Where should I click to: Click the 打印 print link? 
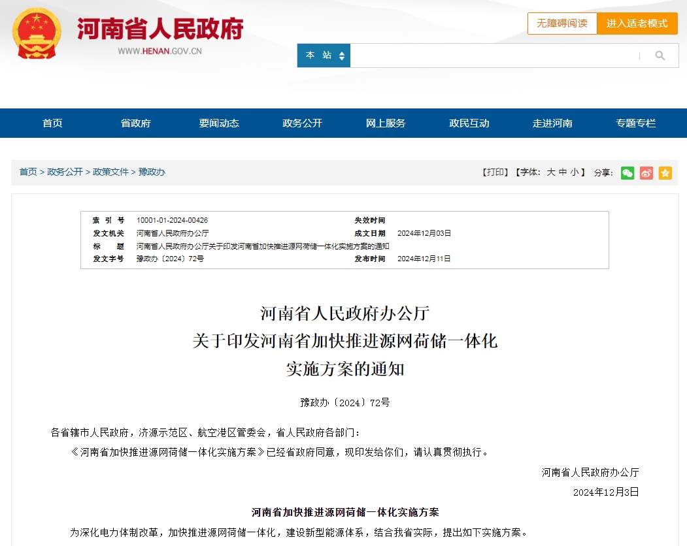[x=495, y=172]
